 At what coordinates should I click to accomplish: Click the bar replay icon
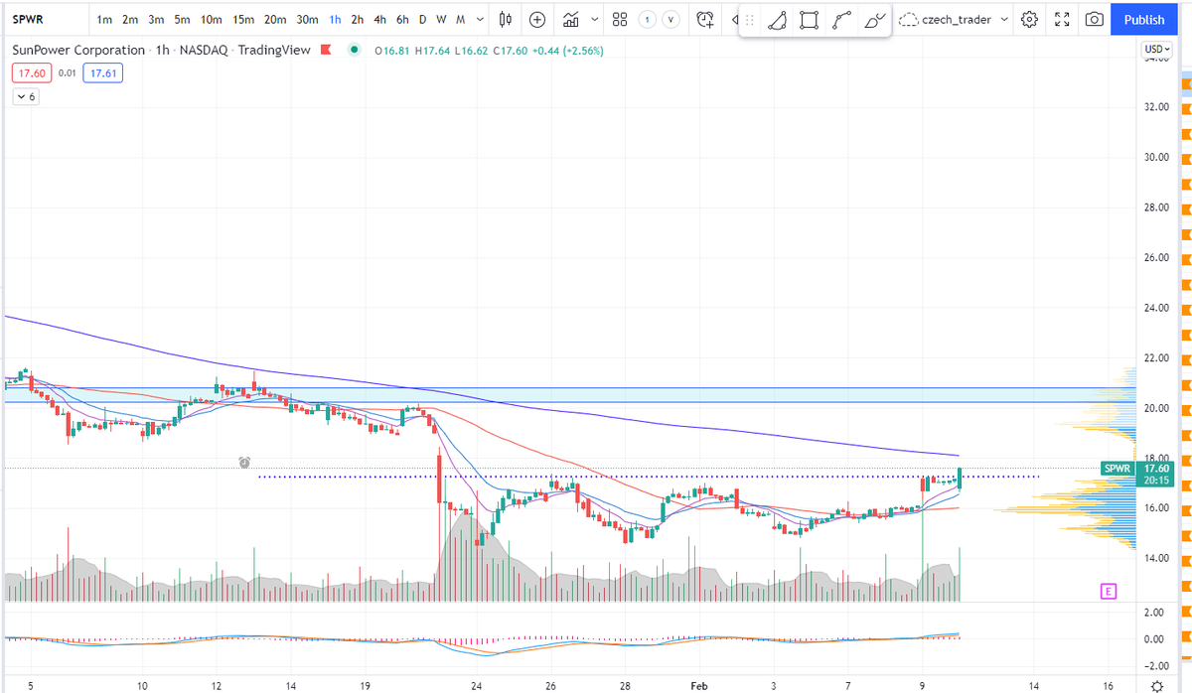tap(736, 19)
